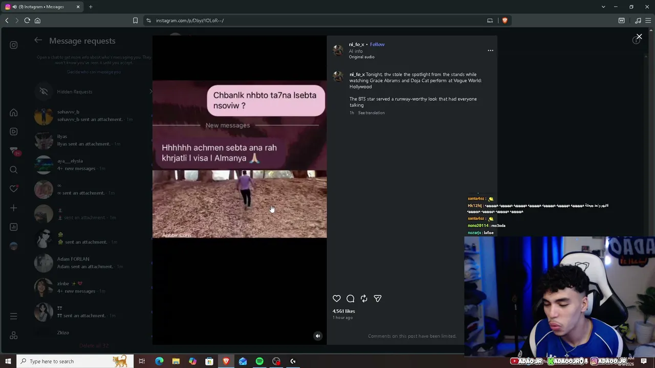Open the profile avatar in the sidebar
The image size is (655, 368).
[14, 246]
